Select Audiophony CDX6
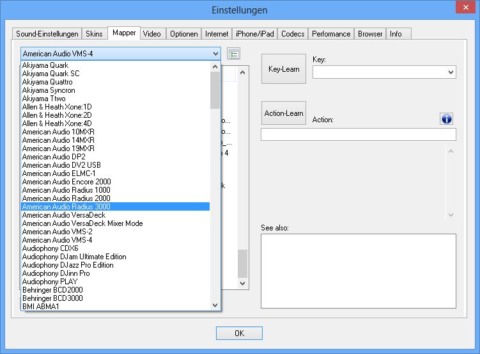This screenshot has width=480, height=354. pyautogui.click(x=116, y=248)
